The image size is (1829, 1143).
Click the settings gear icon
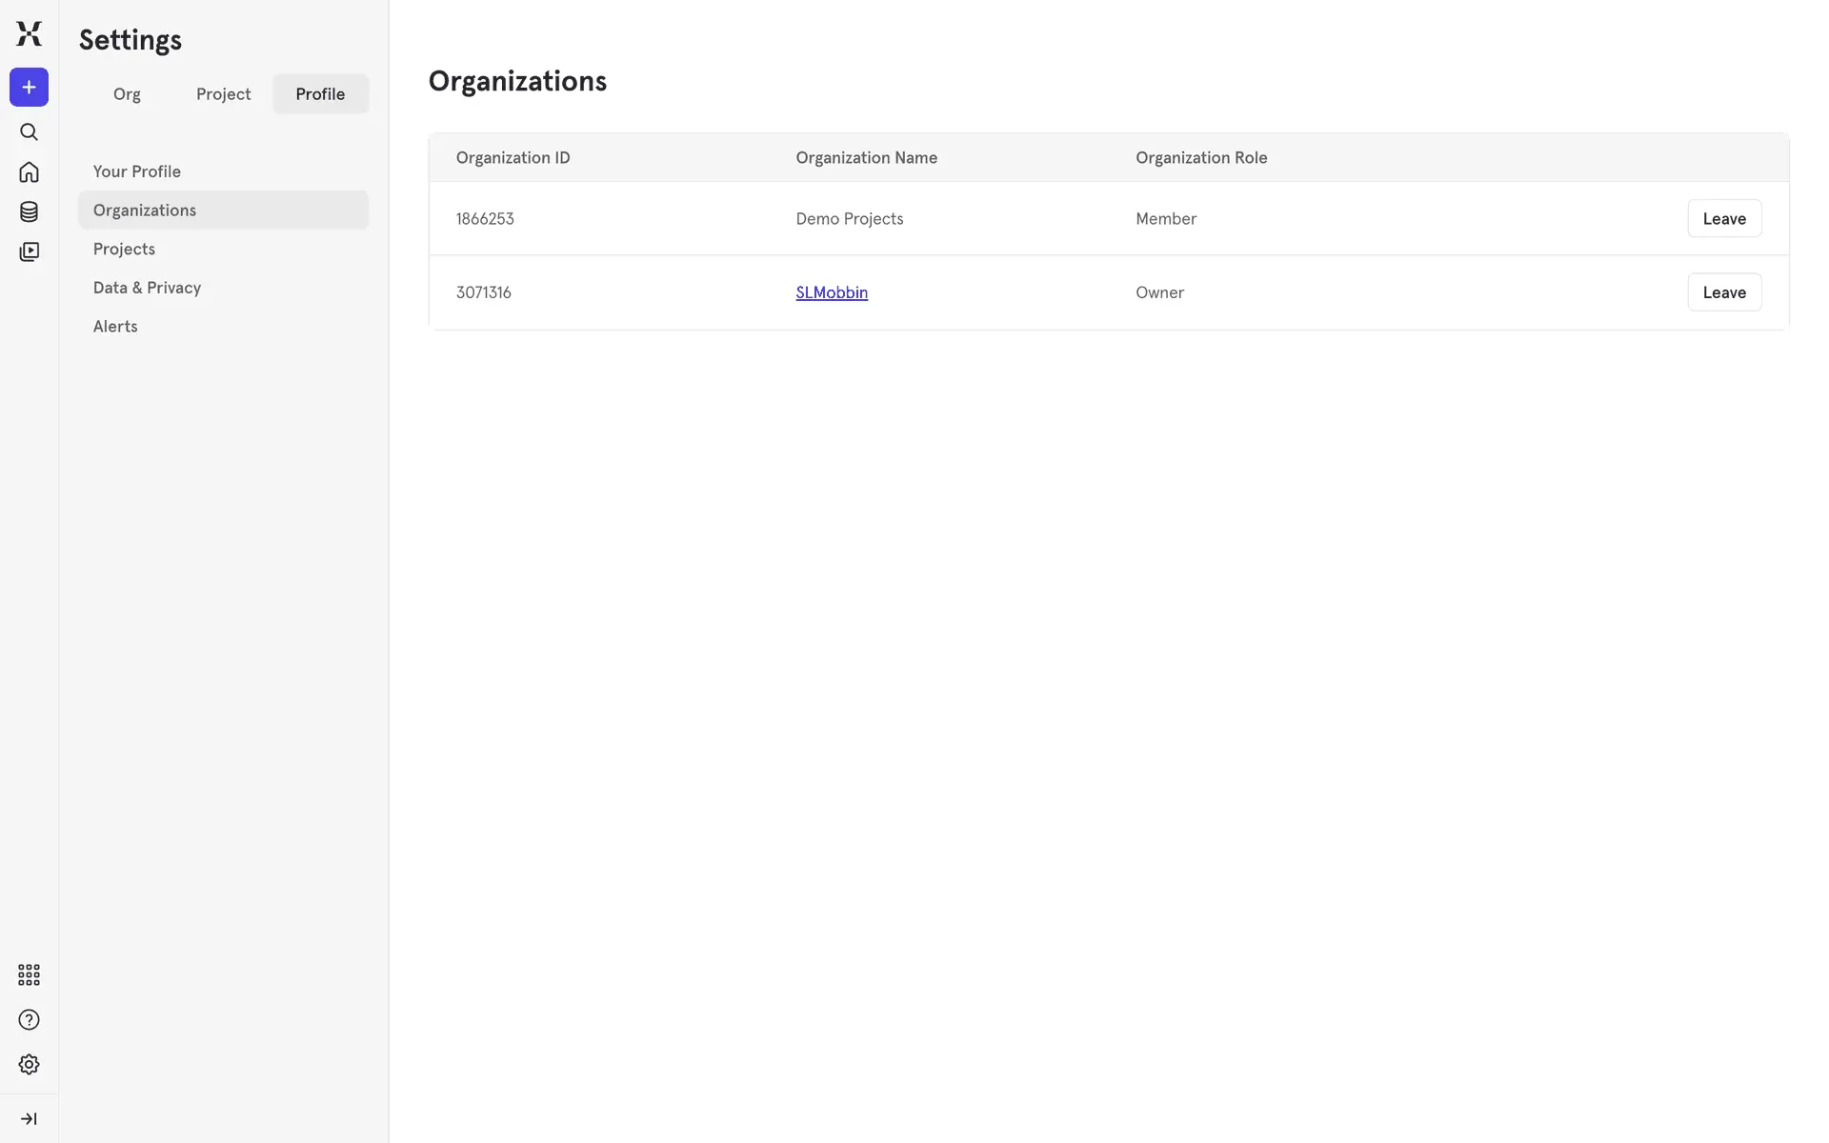[x=29, y=1064]
